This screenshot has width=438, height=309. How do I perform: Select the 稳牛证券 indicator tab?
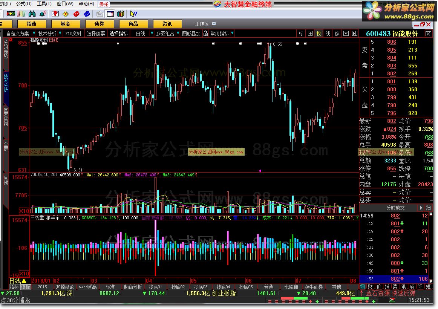314,287
